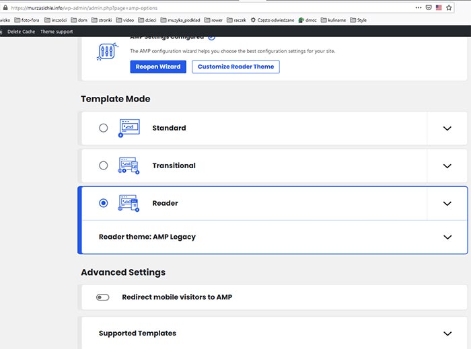The height and width of the screenshot is (349, 471).
Task: Click the Transitional mode illustration icon
Action: (x=129, y=165)
